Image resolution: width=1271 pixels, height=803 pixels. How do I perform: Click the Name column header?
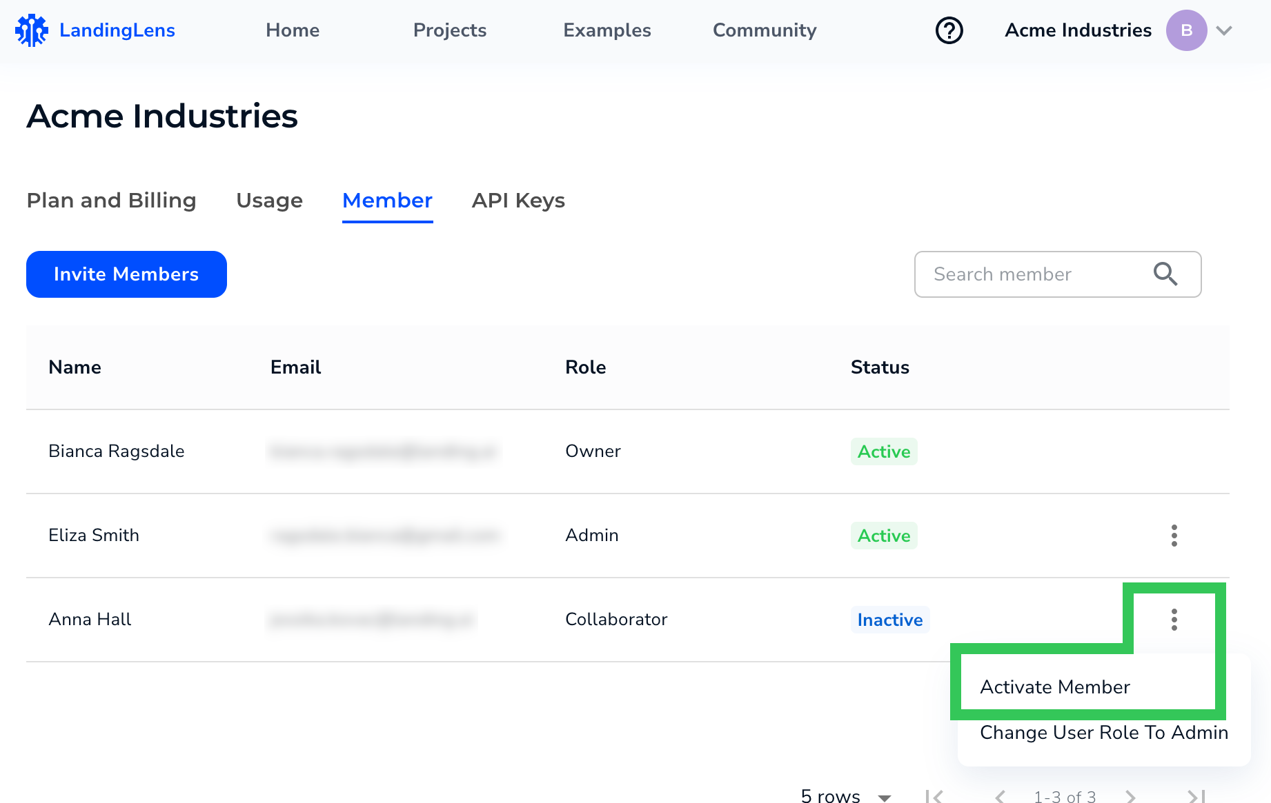pyautogui.click(x=75, y=367)
